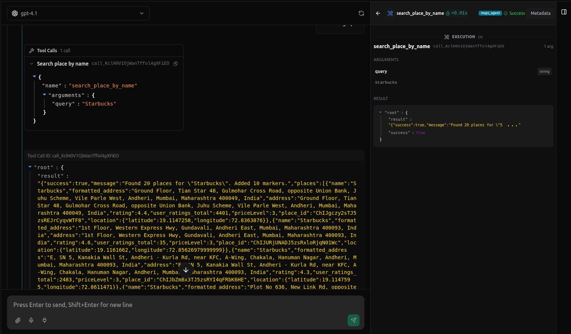This screenshot has width=571, height=334.
Task: Collapse the Search place by name tool call
Action: click(x=32, y=63)
